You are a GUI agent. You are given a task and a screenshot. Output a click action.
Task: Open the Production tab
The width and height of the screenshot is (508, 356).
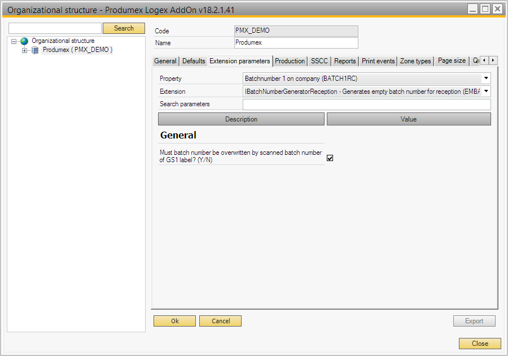[290, 61]
